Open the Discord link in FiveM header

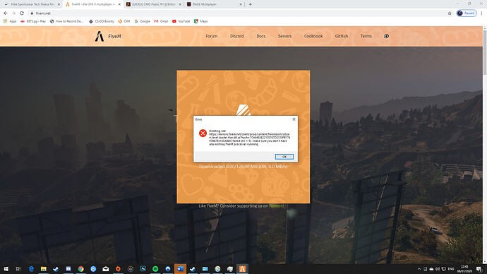click(236, 36)
